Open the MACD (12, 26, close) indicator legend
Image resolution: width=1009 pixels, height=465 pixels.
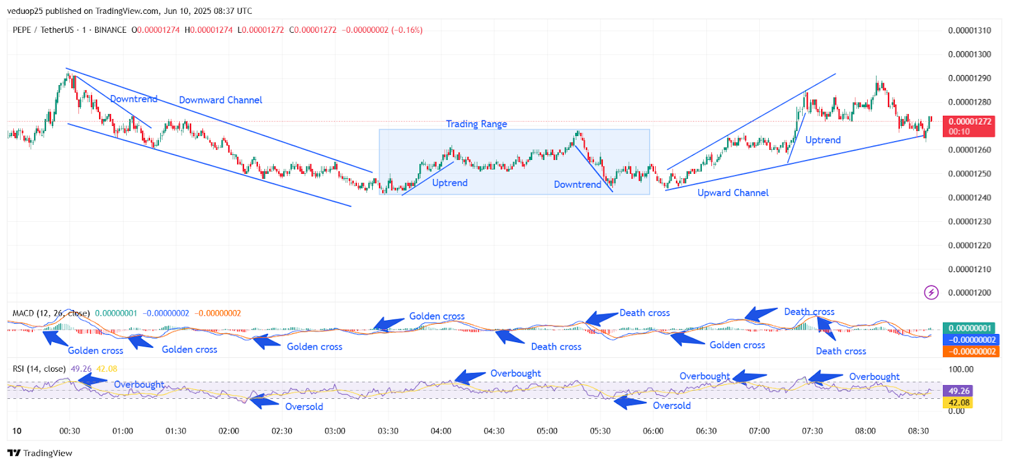point(51,313)
